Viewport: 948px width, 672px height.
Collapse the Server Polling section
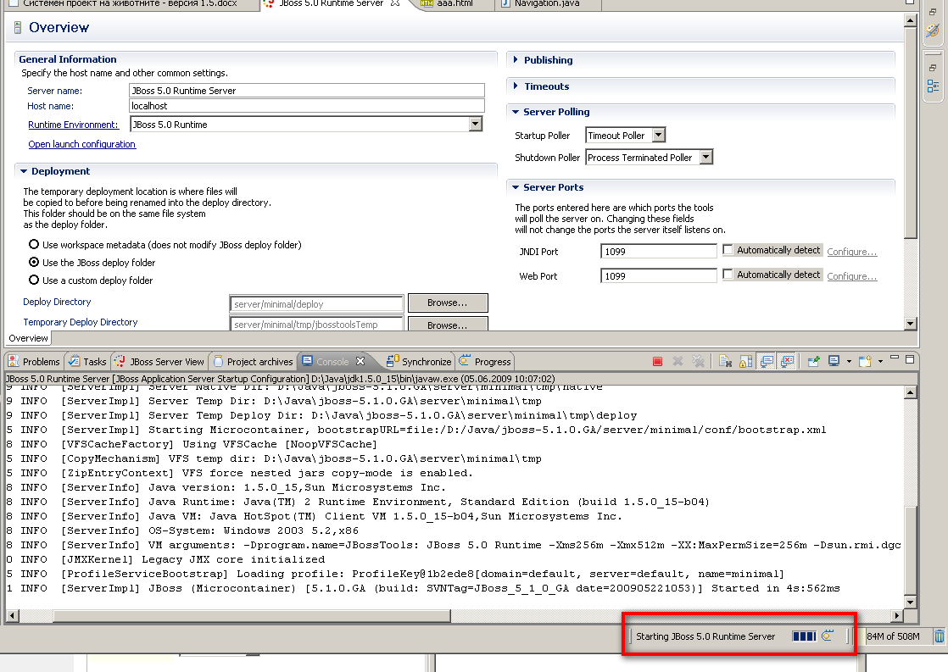(x=515, y=112)
